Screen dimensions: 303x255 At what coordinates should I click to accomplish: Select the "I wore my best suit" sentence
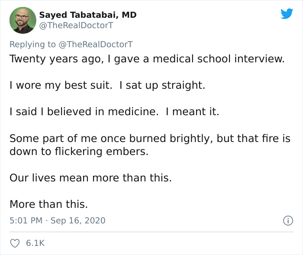(x=64, y=85)
